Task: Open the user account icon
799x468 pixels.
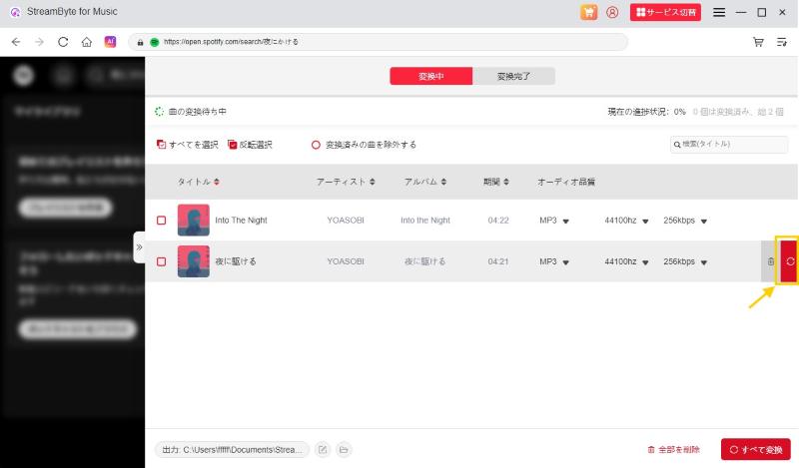Action: [x=612, y=12]
